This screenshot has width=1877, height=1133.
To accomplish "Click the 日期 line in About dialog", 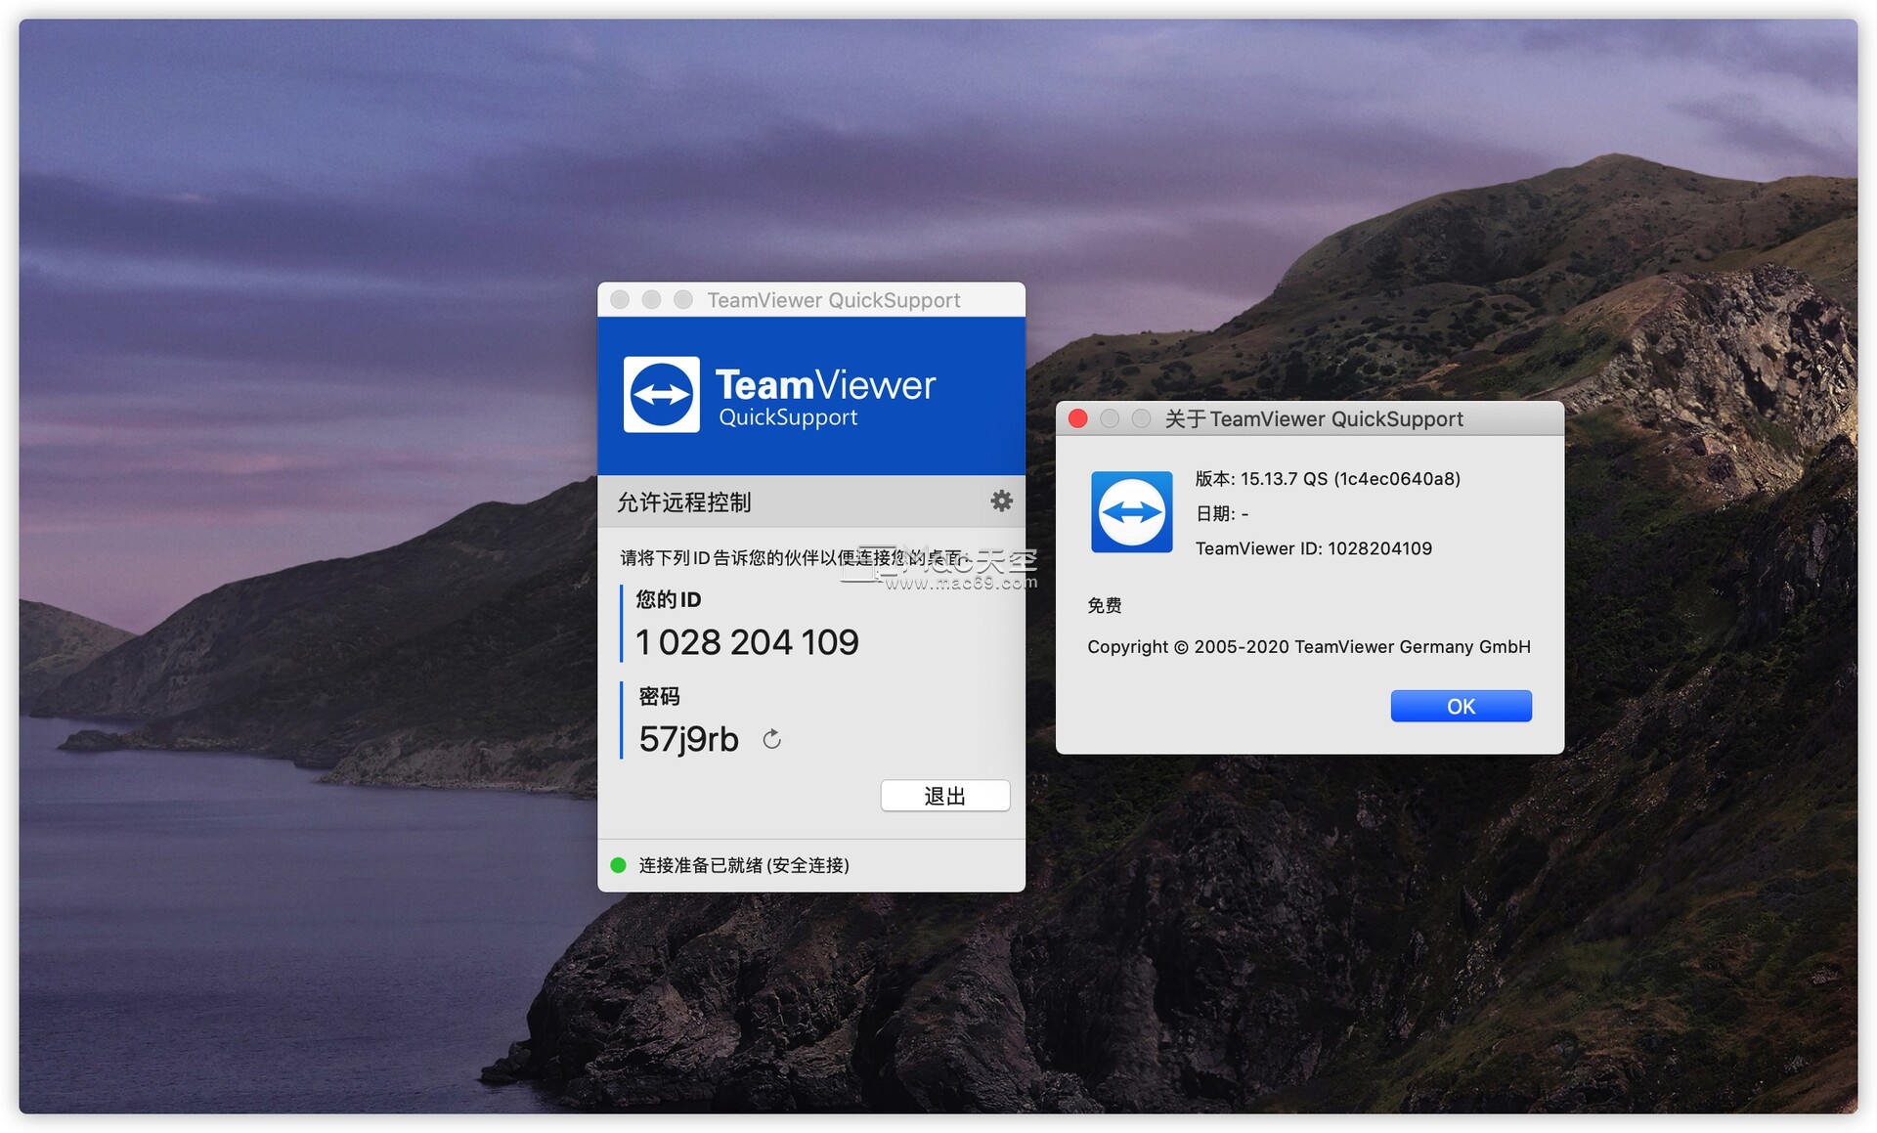I will coord(1222,514).
